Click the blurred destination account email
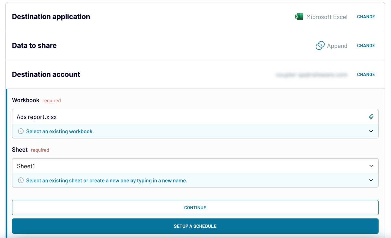This screenshot has width=391, height=238. pos(311,75)
